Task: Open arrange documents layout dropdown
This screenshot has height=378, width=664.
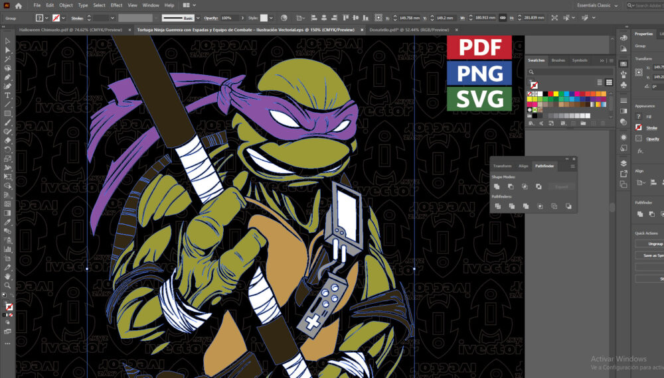Action: point(189,5)
